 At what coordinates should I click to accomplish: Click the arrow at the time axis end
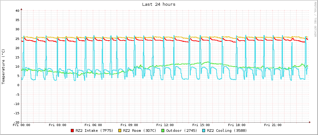[x=309, y=122]
